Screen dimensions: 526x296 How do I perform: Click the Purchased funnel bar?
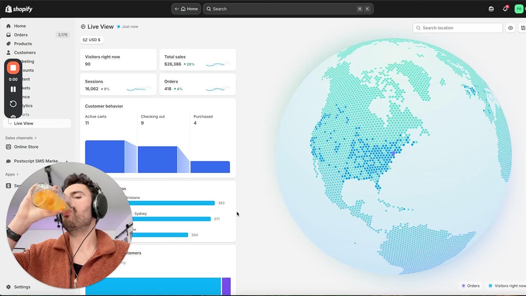(x=210, y=167)
